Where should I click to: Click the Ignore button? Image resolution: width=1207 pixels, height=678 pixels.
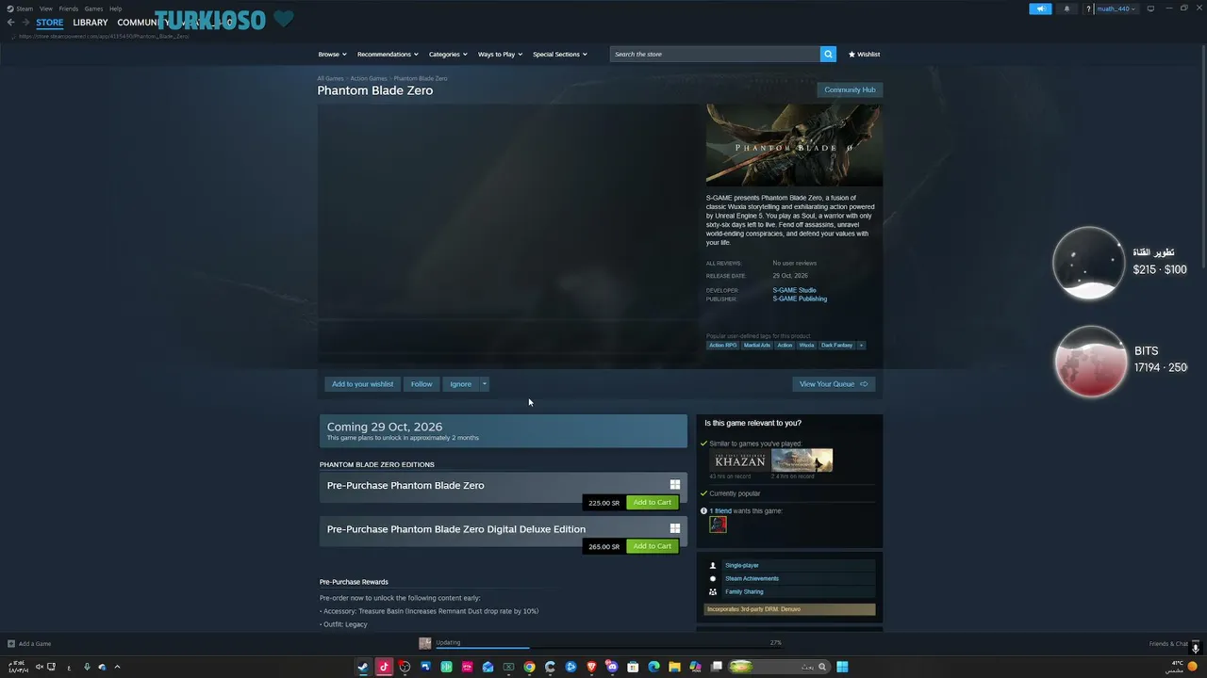click(460, 384)
